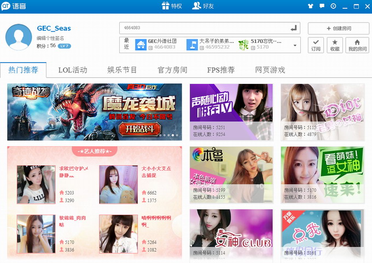372x263 pixels.
Task: Click the 我的房间 home button
Action: (x=357, y=45)
